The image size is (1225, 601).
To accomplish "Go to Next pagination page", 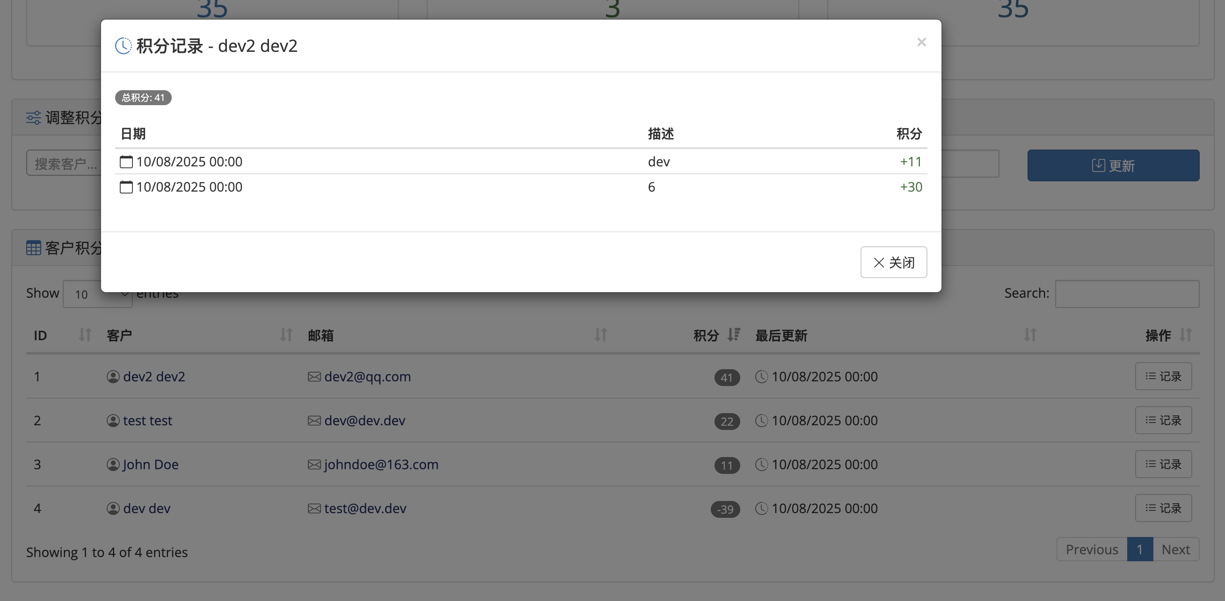I will (x=1175, y=549).
